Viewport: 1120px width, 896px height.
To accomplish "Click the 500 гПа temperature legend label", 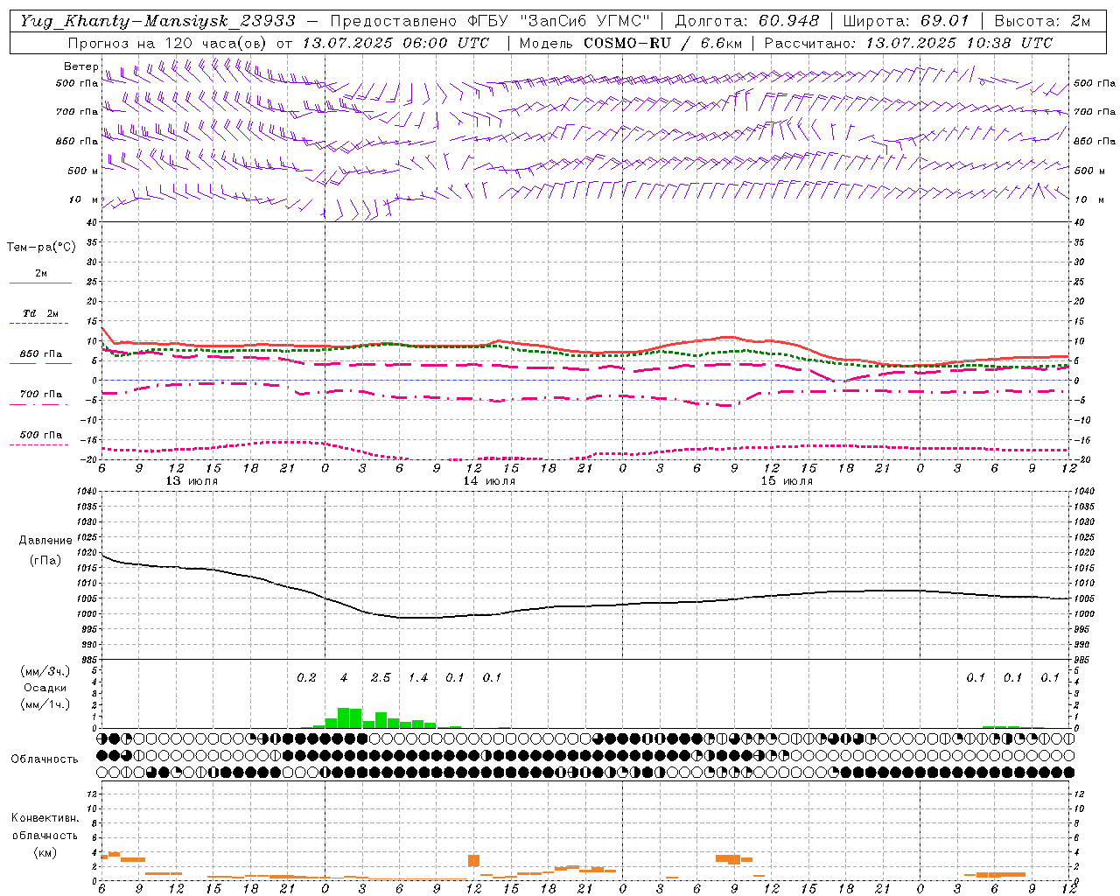I will coord(41,435).
